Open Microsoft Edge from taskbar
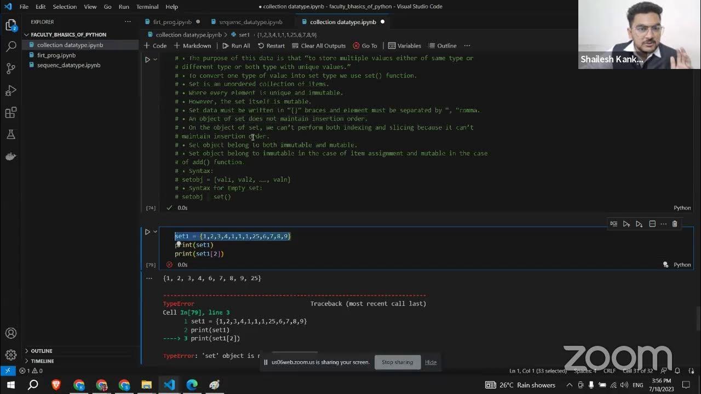The height and width of the screenshot is (394, 701). coord(192,385)
